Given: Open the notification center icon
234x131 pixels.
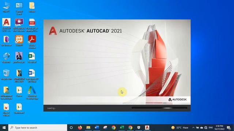Looking at the screenshot, I should point(229,128).
